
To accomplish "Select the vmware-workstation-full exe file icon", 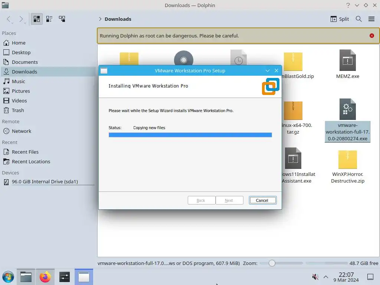I will (347, 109).
